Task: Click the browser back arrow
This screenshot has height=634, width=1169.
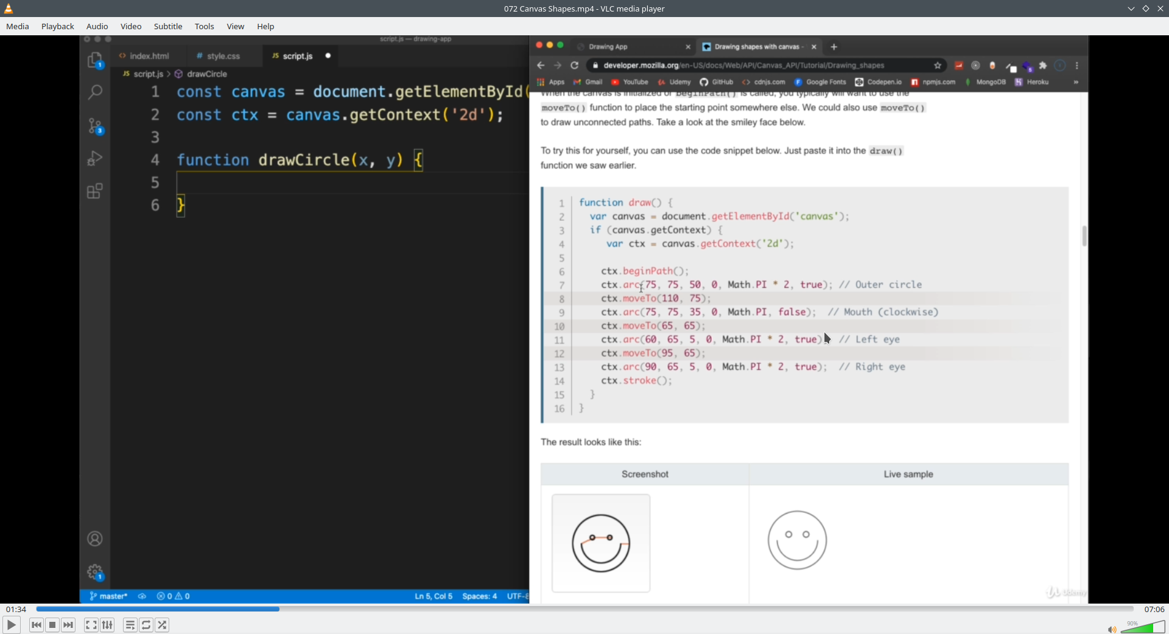Action: [541, 65]
